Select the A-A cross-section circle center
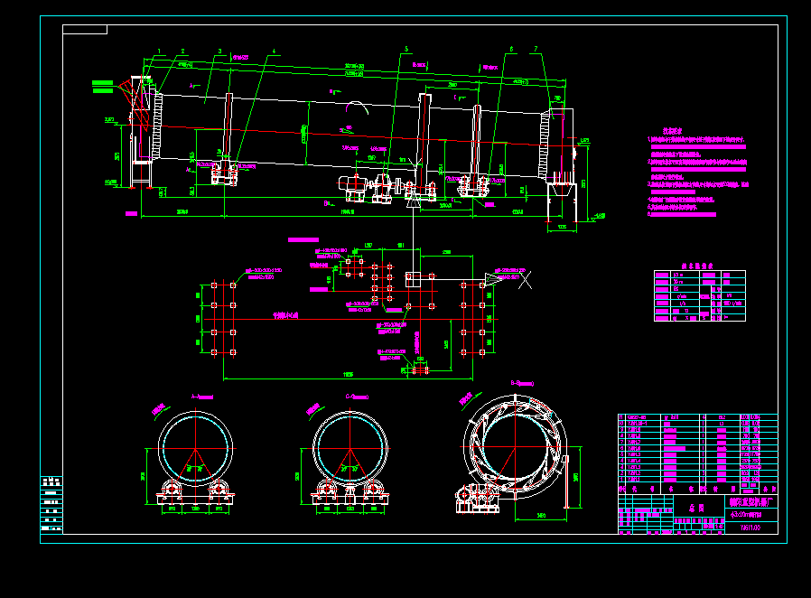Viewport: 811px width, 598px height. click(196, 449)
